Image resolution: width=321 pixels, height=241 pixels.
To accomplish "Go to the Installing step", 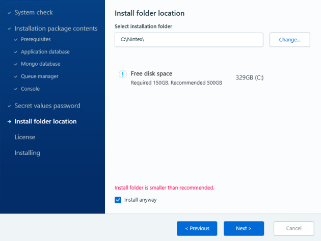I will (27, 153).
